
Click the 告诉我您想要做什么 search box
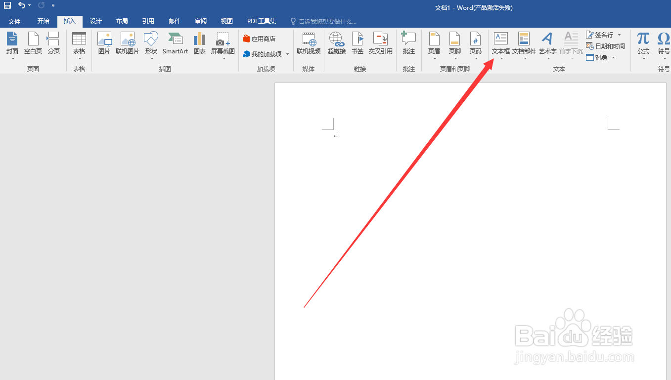click(324, 21)
